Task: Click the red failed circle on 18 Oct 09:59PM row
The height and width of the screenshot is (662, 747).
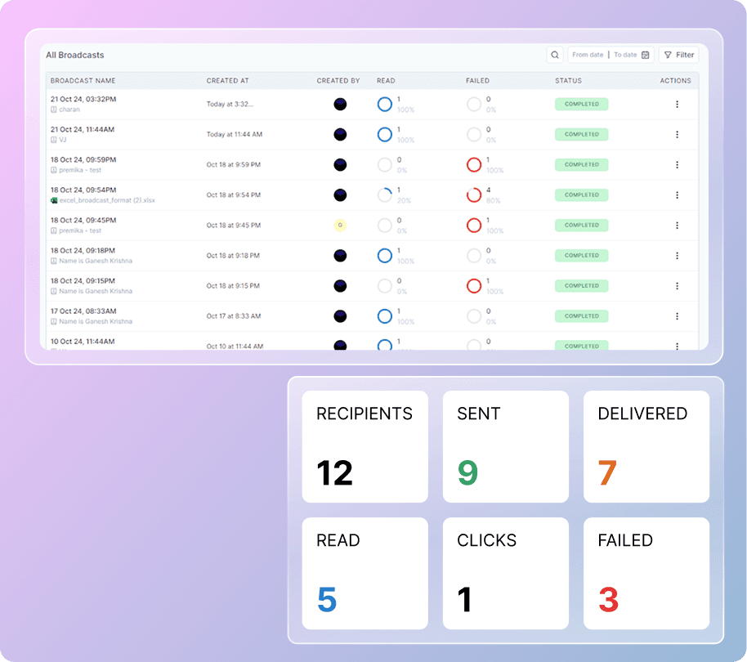Action: [x=474, y=164]
